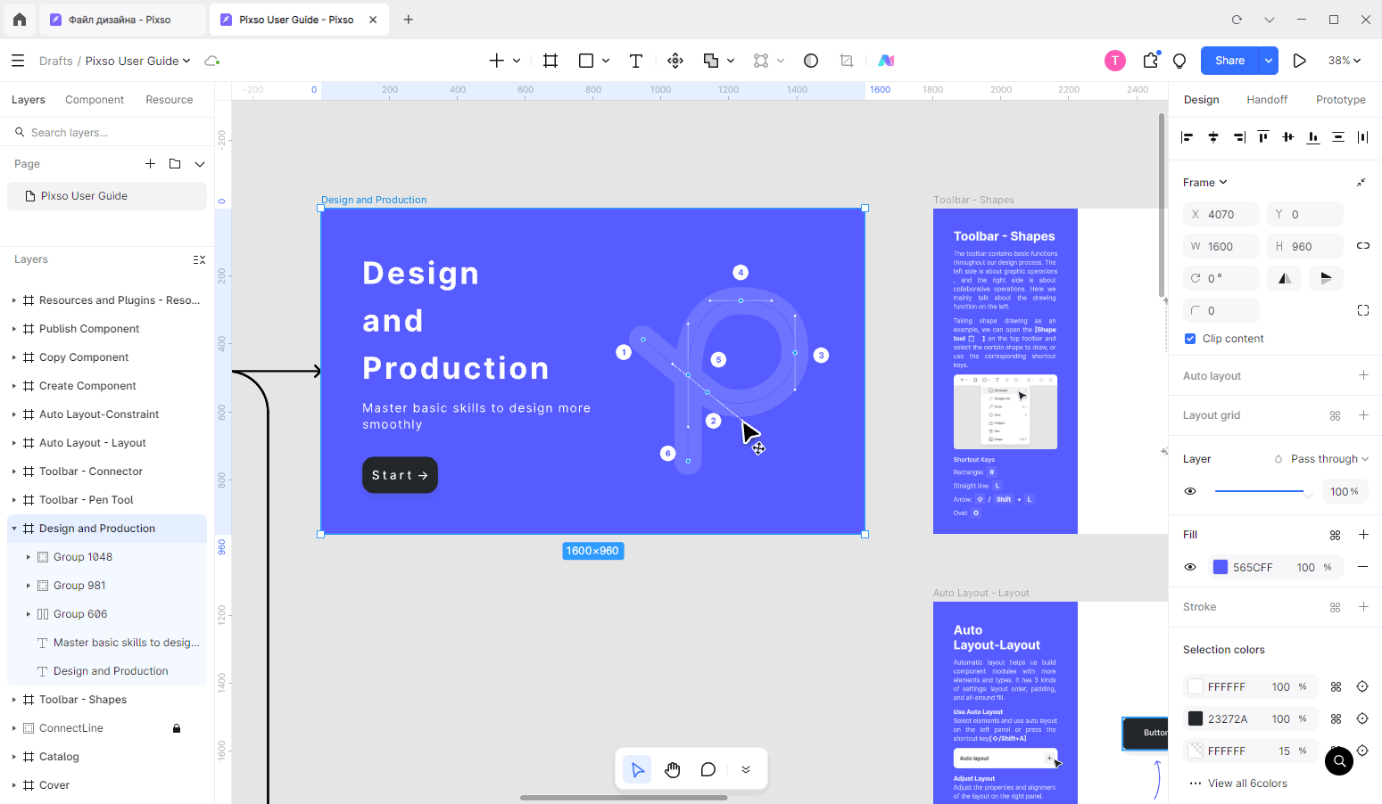Click the user avatar T
Image resolution: width=1382 pixels, height=804 pixels.
click(x=1115, y=61)
